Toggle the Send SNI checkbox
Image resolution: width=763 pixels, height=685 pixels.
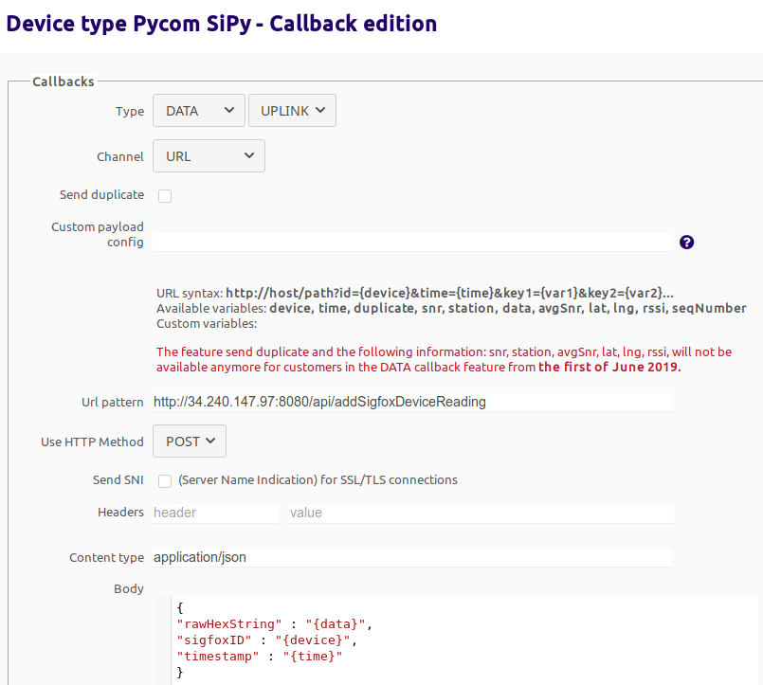pyautogui.click(x=165, y=480)
